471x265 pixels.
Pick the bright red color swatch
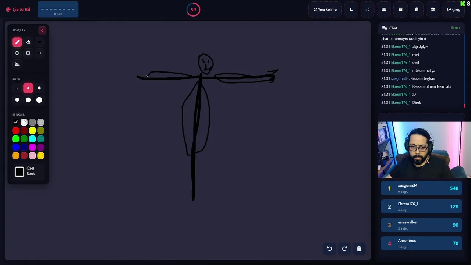point(15,131)
